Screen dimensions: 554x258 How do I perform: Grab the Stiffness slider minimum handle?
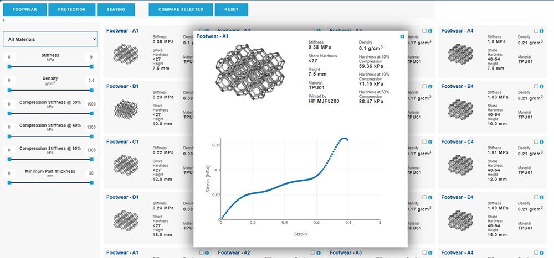coord(9,66)
